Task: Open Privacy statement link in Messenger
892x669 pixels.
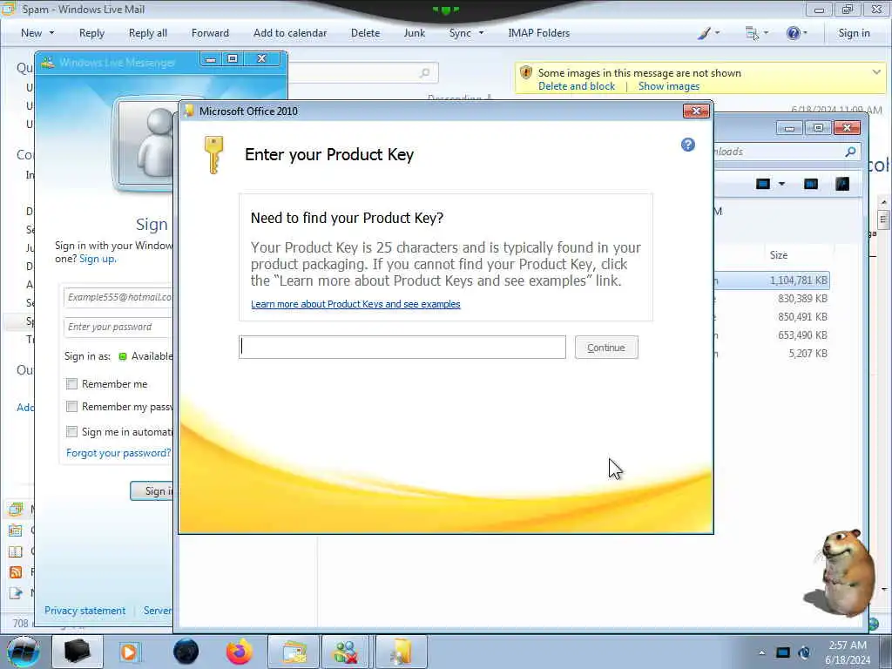Action: [x=84, y=611]
